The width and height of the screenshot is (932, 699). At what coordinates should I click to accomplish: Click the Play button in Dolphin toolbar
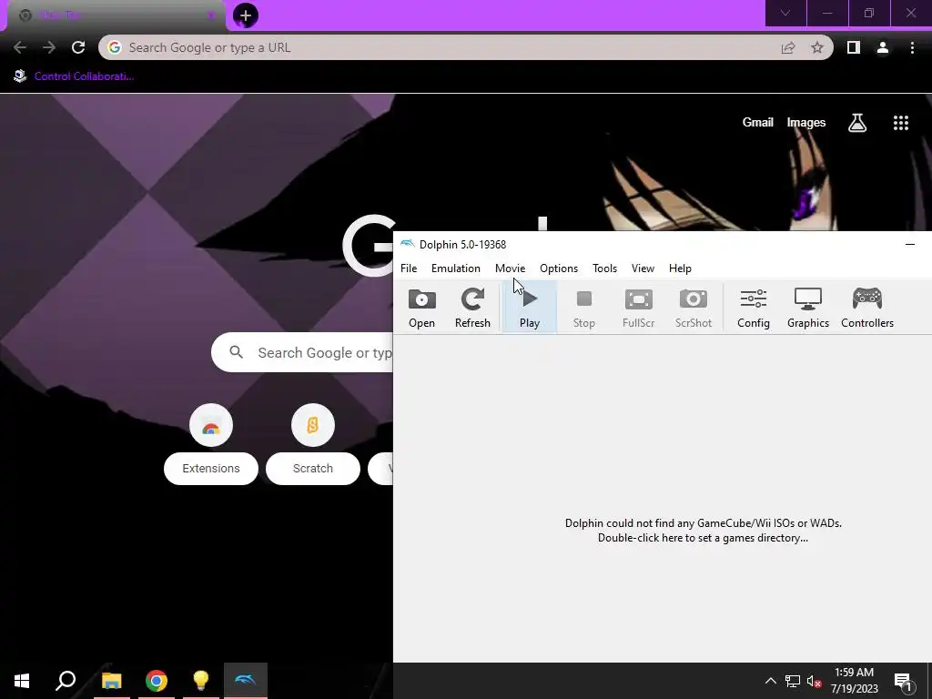[529, 308]
